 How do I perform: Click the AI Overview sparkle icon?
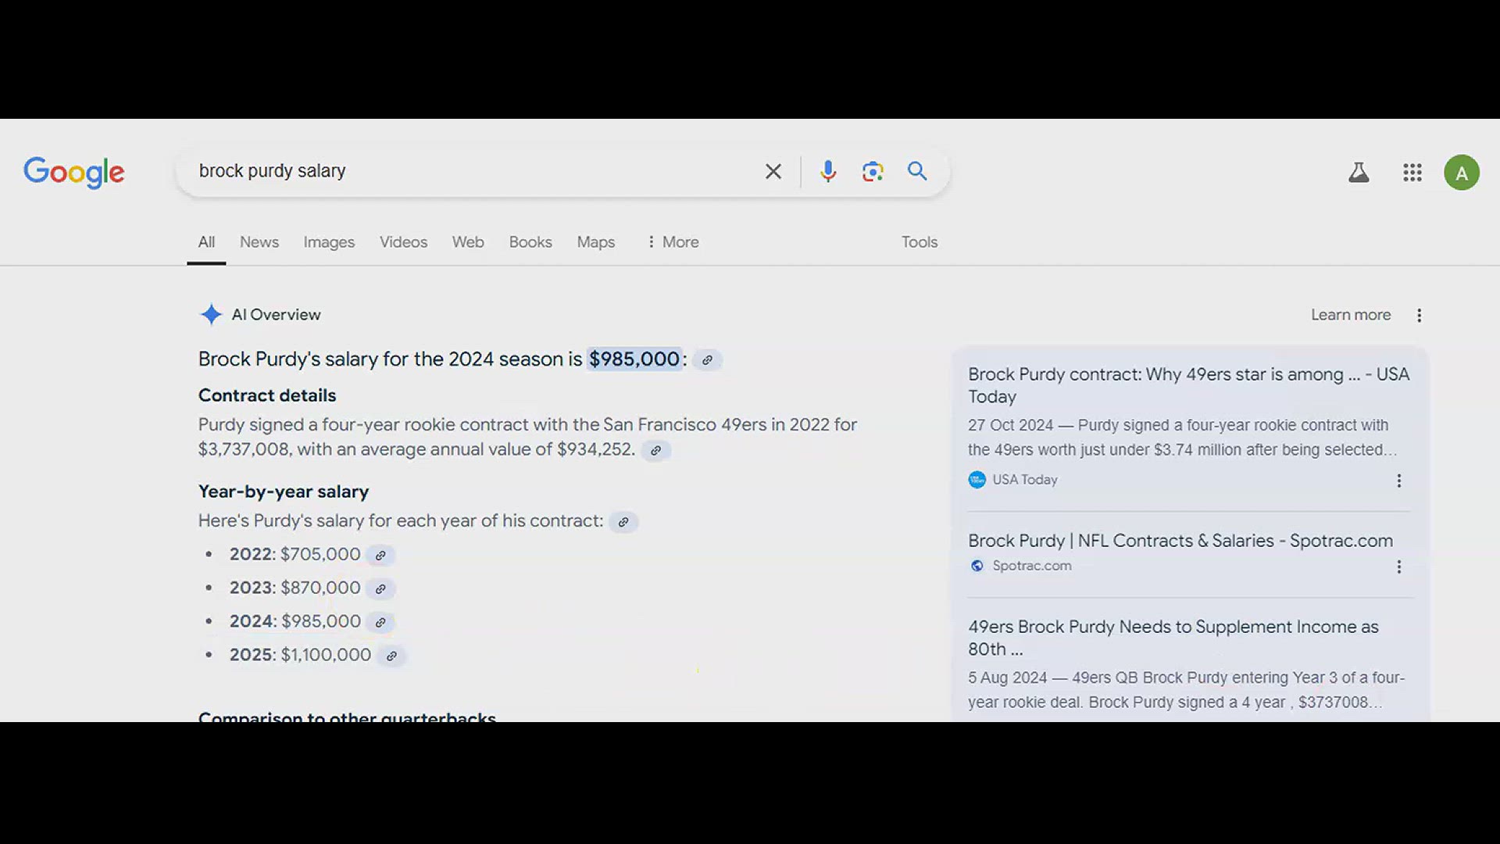211,314
